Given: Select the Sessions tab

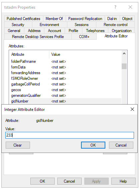Looking at the screenshot, I should click(x=82, y=25).
